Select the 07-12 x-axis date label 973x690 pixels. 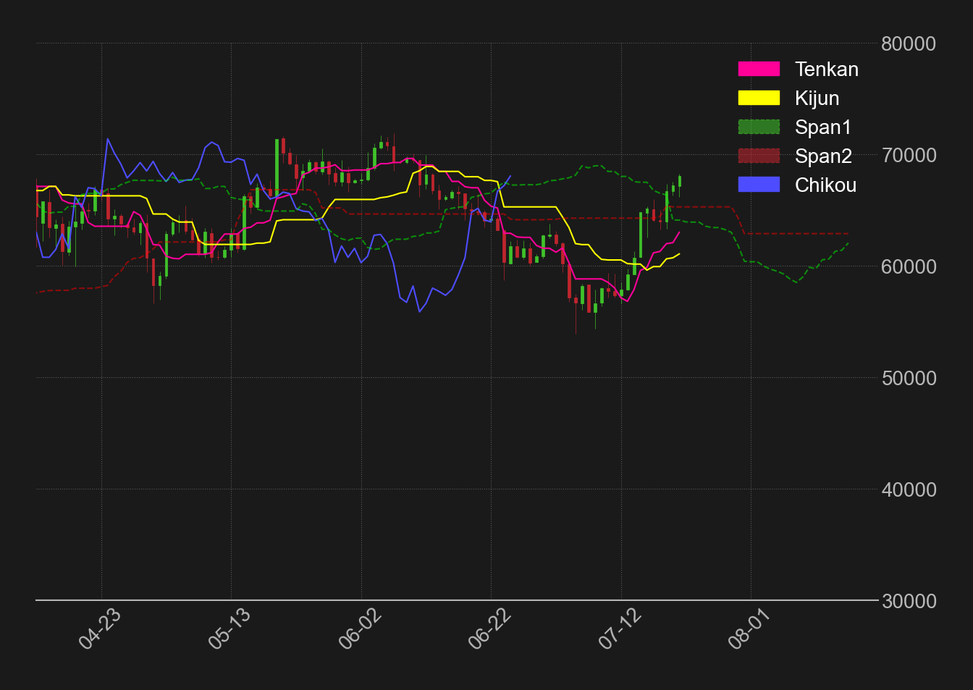[x=619, y=629]
